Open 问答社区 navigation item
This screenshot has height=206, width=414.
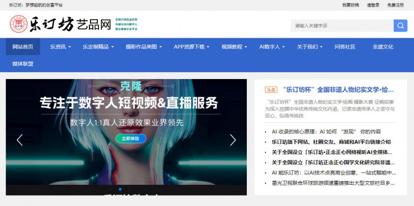tap(345, 46)
